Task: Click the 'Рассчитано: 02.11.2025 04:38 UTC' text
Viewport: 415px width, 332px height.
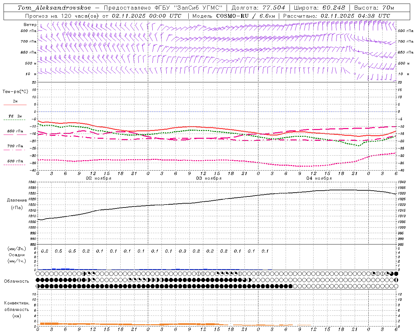Action: tap(337, 16)
